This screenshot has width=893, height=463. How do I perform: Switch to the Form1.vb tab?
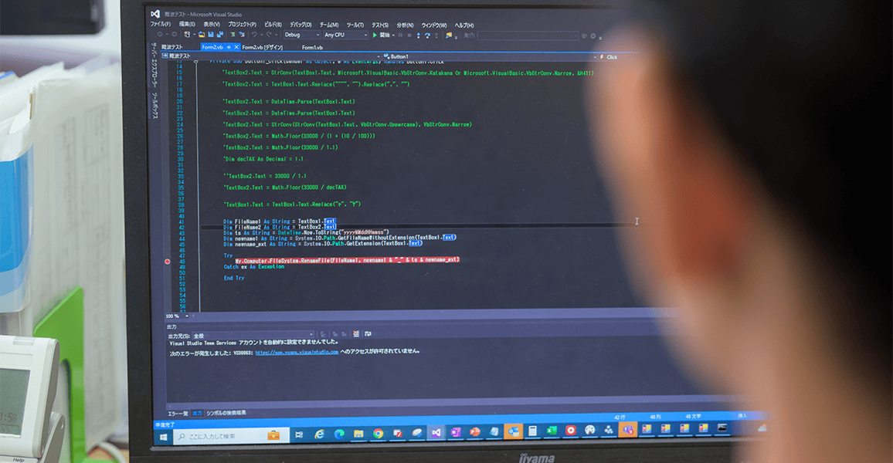tap(312, 48)
